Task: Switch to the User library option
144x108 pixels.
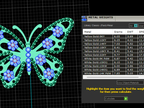Action: (x=141, y=26)
